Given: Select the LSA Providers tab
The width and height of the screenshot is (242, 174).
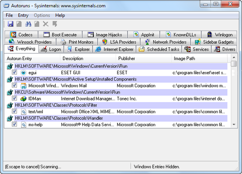Looking at the screenshot, I should [119, 42].
